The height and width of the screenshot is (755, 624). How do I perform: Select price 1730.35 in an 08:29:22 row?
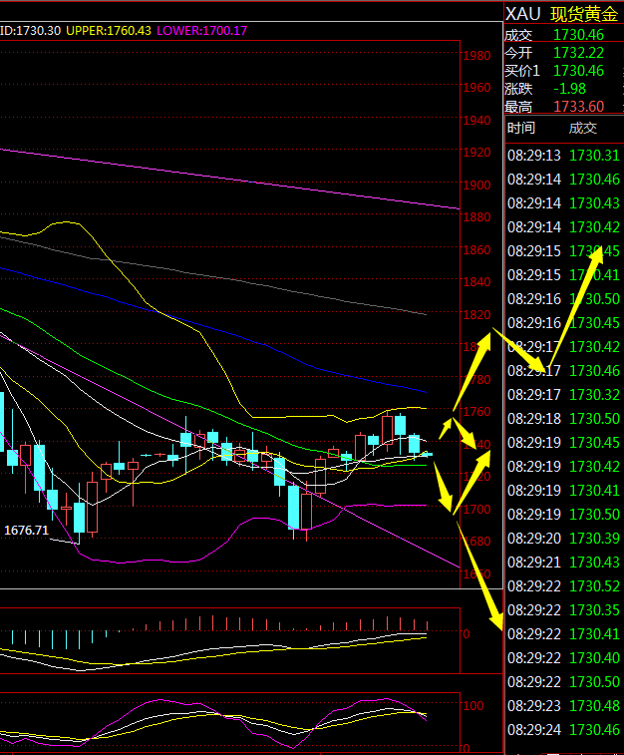[x=595, y=610]
